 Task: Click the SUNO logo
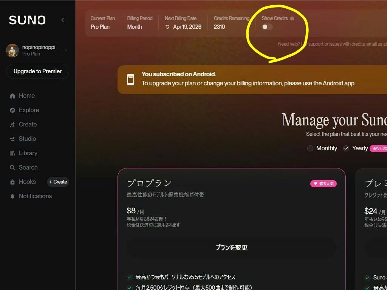[x=27, y=20]
